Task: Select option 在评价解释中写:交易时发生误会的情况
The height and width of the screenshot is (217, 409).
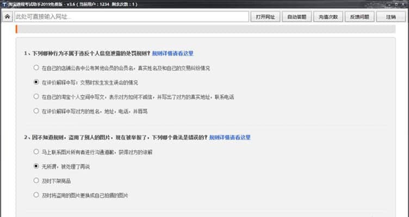Action: 36,82
